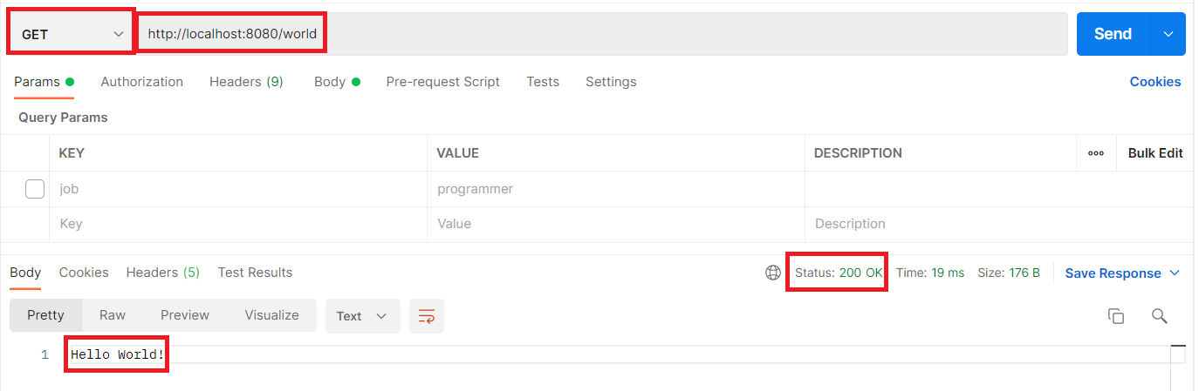This screenshot has width=1199, height=391.
Task: Click the request URL input field
Action: pyautogui.click(x=602, y=34)
